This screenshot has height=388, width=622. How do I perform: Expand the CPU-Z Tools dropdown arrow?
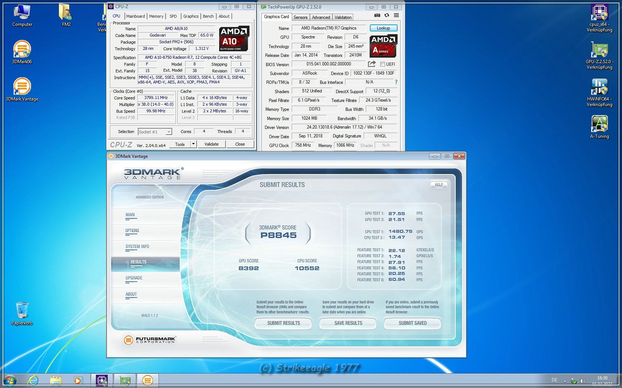tap(193, 144)
